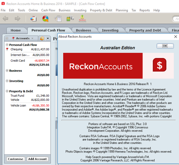
Task: Open the Tax menu
Action: point(134,10)
